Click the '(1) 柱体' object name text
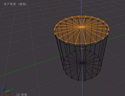Image resolution: width=125 pixels, height=96 pixels. [x=22, y=94]
